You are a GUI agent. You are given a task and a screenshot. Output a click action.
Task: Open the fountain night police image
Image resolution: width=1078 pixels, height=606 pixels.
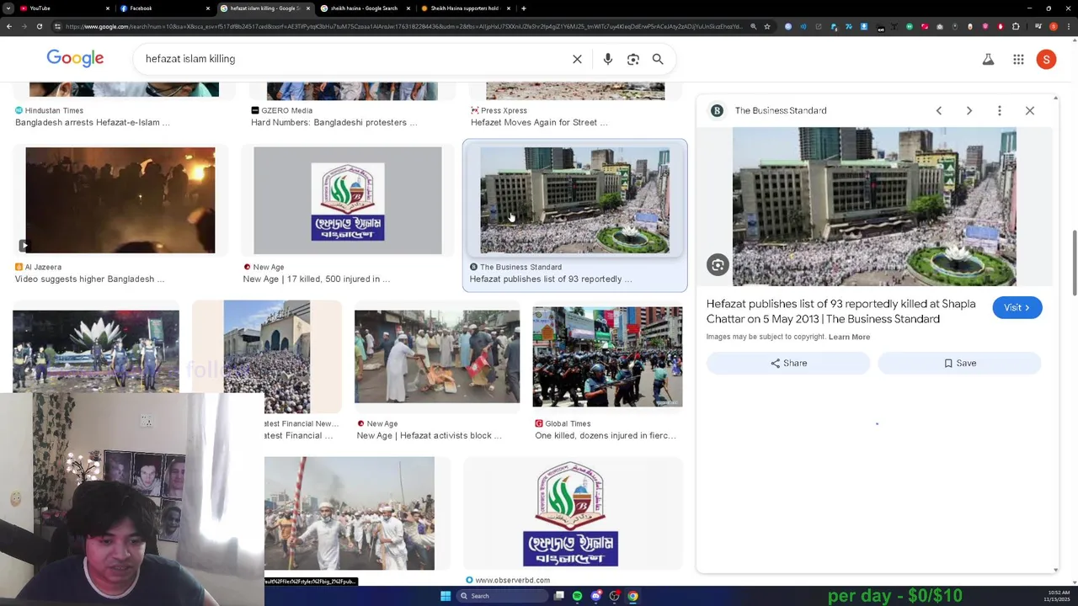tap(96, 351)
